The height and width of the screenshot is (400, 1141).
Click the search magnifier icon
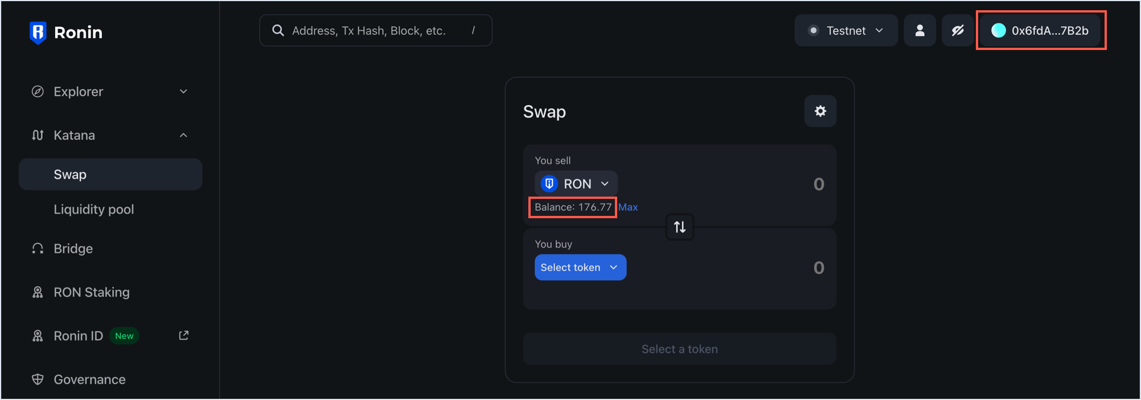[x=278, y=31]
